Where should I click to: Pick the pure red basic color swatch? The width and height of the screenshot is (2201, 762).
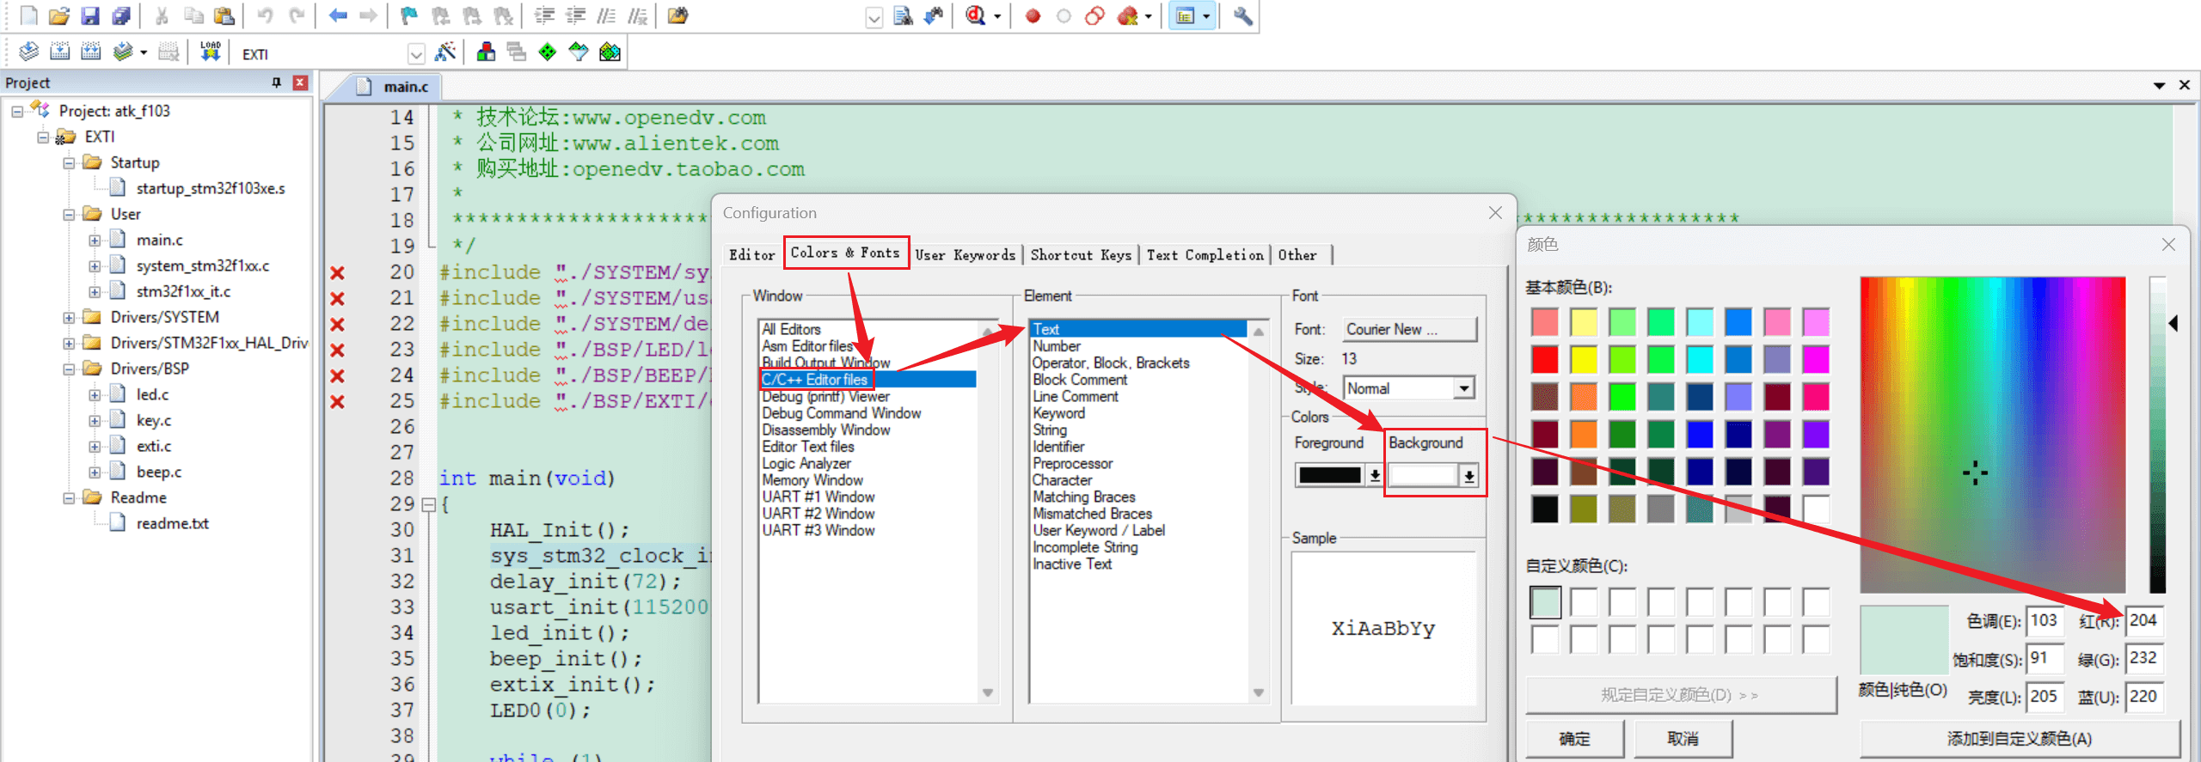pos(1544,359)
